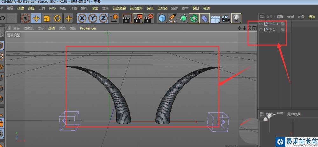Image resolution: width=318 pixels, height=147 pixels.
Task: Select the 空白 object row
Action: click(x=273, y=30)
